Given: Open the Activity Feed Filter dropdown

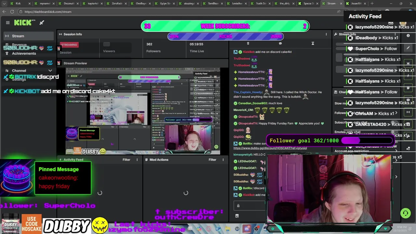Looking at the screenshot, I should [x=126, y=160].
